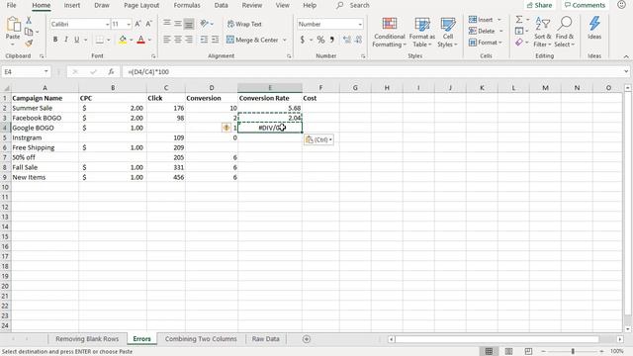Select the Format Painter brush
The width and height of the screenshot is (633, 356).
click(29, 43)
